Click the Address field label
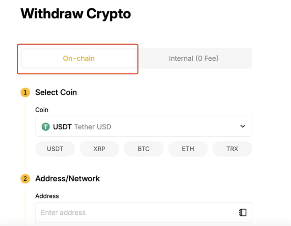The height and width of the screenshot is (226, 291). pos(47,196)
